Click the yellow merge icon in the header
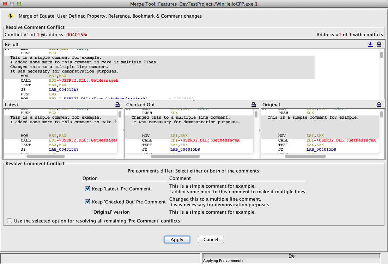This screenshot has height=264, width=388. click(11, 16)
